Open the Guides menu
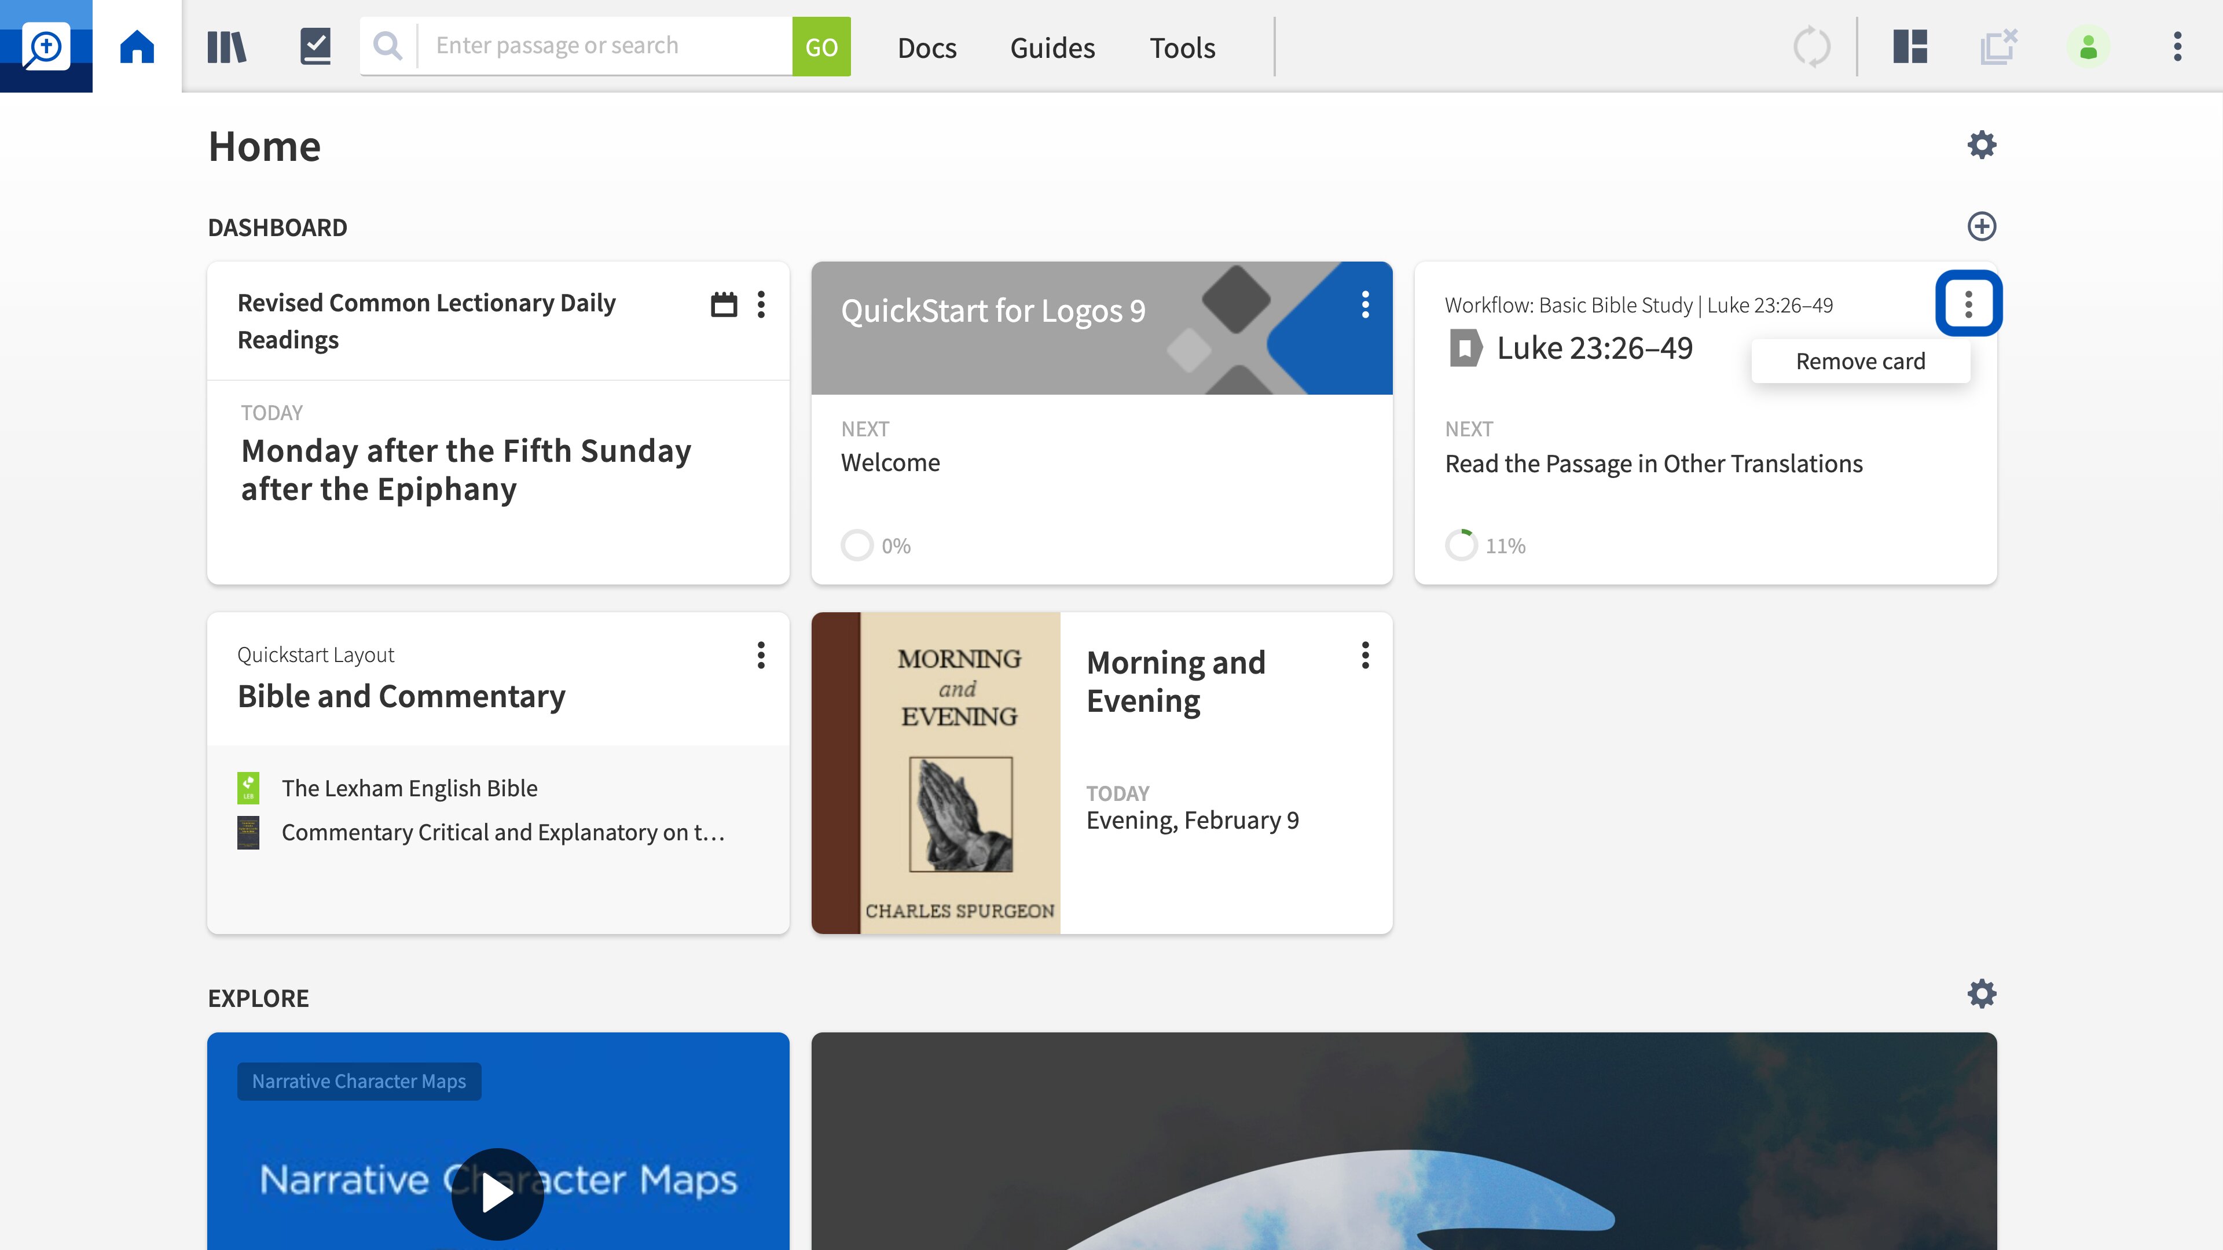Image resolution: width=2223 pixels, height=1250 pixels. (x=1052, y=47)
